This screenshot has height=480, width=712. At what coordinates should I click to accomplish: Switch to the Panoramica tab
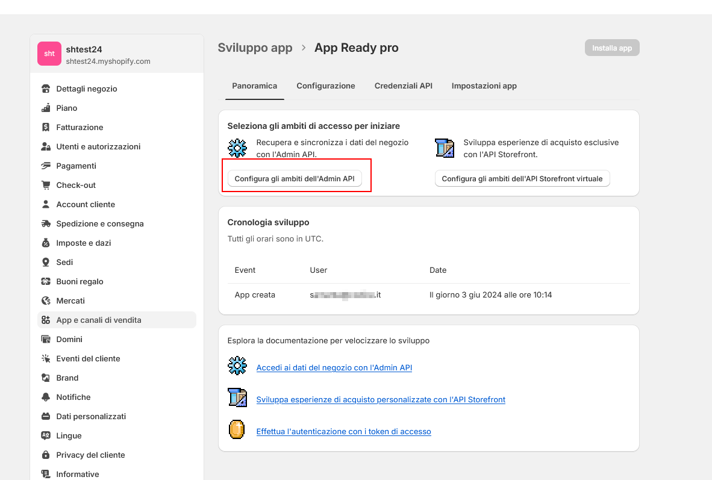coord(254,86)
